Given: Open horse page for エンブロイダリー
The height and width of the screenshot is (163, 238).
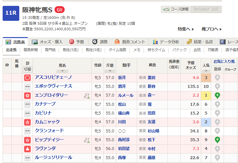Looking at the screenshot, I should [x=51, y=95].
